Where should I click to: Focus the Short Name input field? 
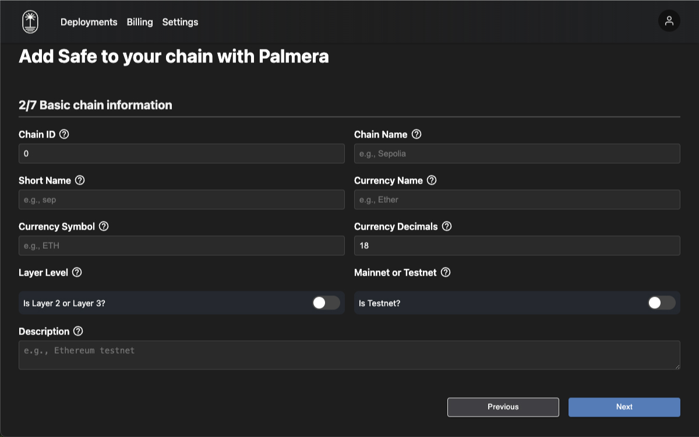pyautogui.click(x=182, y=199)
